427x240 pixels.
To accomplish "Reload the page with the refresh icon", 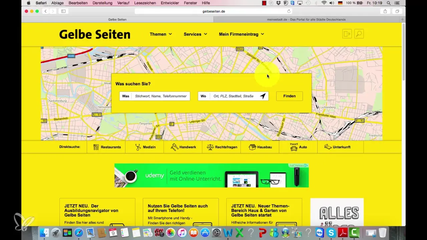I will click(289, 11).
